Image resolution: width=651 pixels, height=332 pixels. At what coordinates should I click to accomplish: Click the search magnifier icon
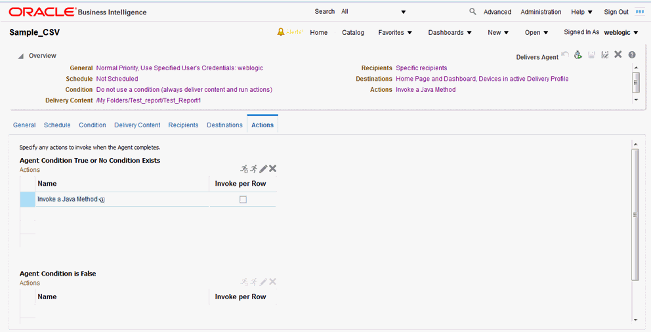point(472,12)
